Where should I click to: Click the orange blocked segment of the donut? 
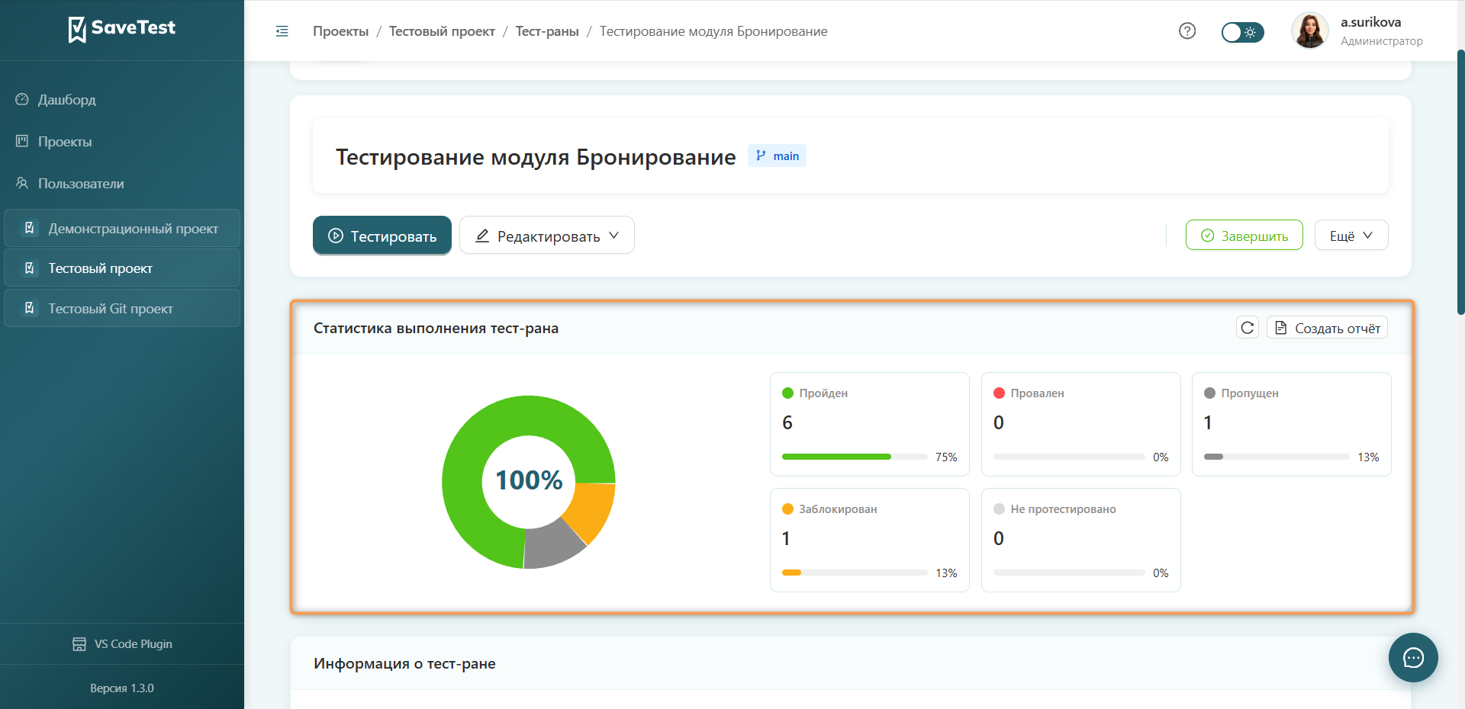pos(594,509)
